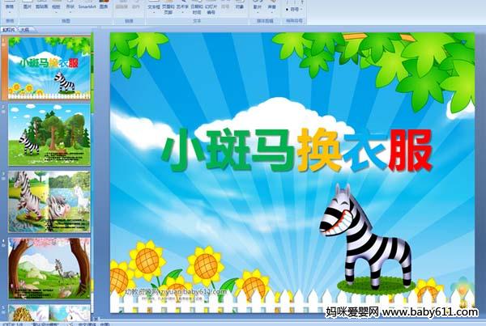
Task: Insert 幻灯片编号 (Slide Number)
Action: (x=211, y=8)
